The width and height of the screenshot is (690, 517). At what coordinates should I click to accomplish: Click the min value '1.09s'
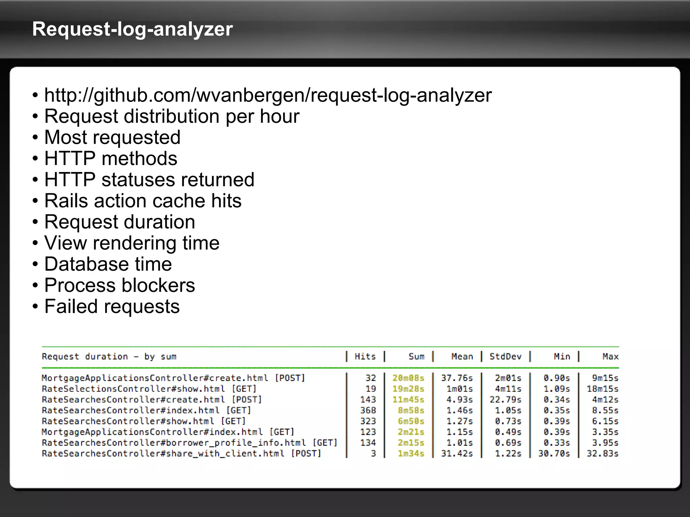(x=557, y=389)
